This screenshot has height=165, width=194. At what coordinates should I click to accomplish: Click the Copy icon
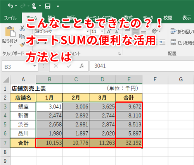click(22, 37)
